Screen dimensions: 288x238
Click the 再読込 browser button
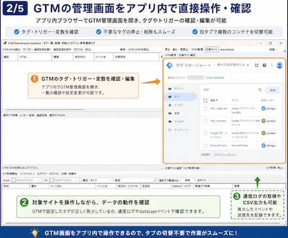[x=184, y=49]
